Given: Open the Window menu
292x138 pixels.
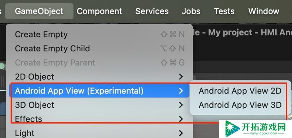Looking at the screenshot, I should pyautogui.click(x=264, y=11).
